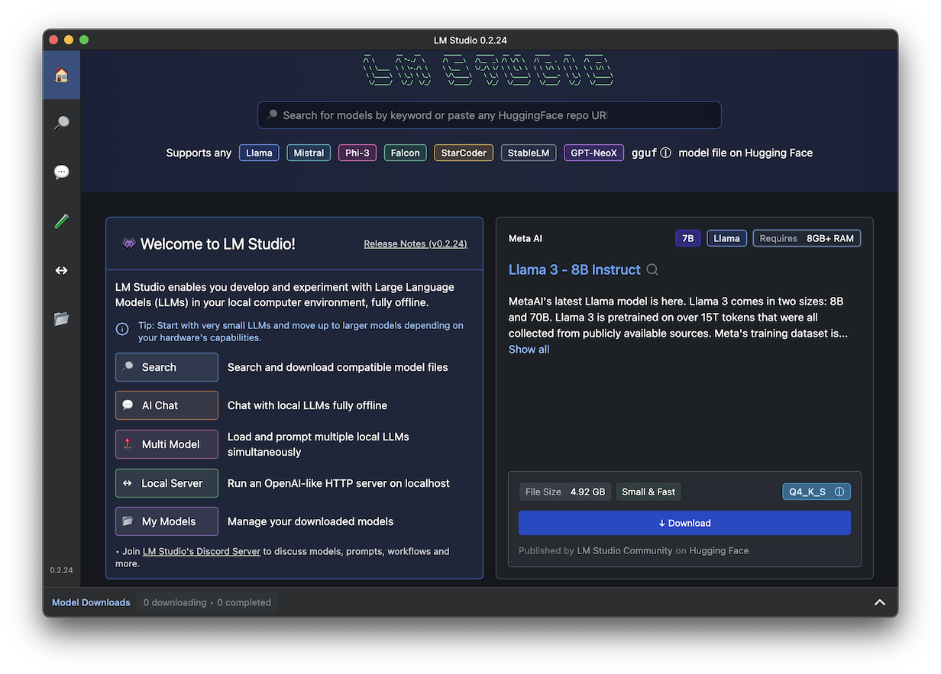Click the blue Download button

point(684,523)
